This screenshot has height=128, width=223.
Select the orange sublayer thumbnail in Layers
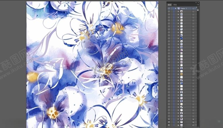[181, 74]
